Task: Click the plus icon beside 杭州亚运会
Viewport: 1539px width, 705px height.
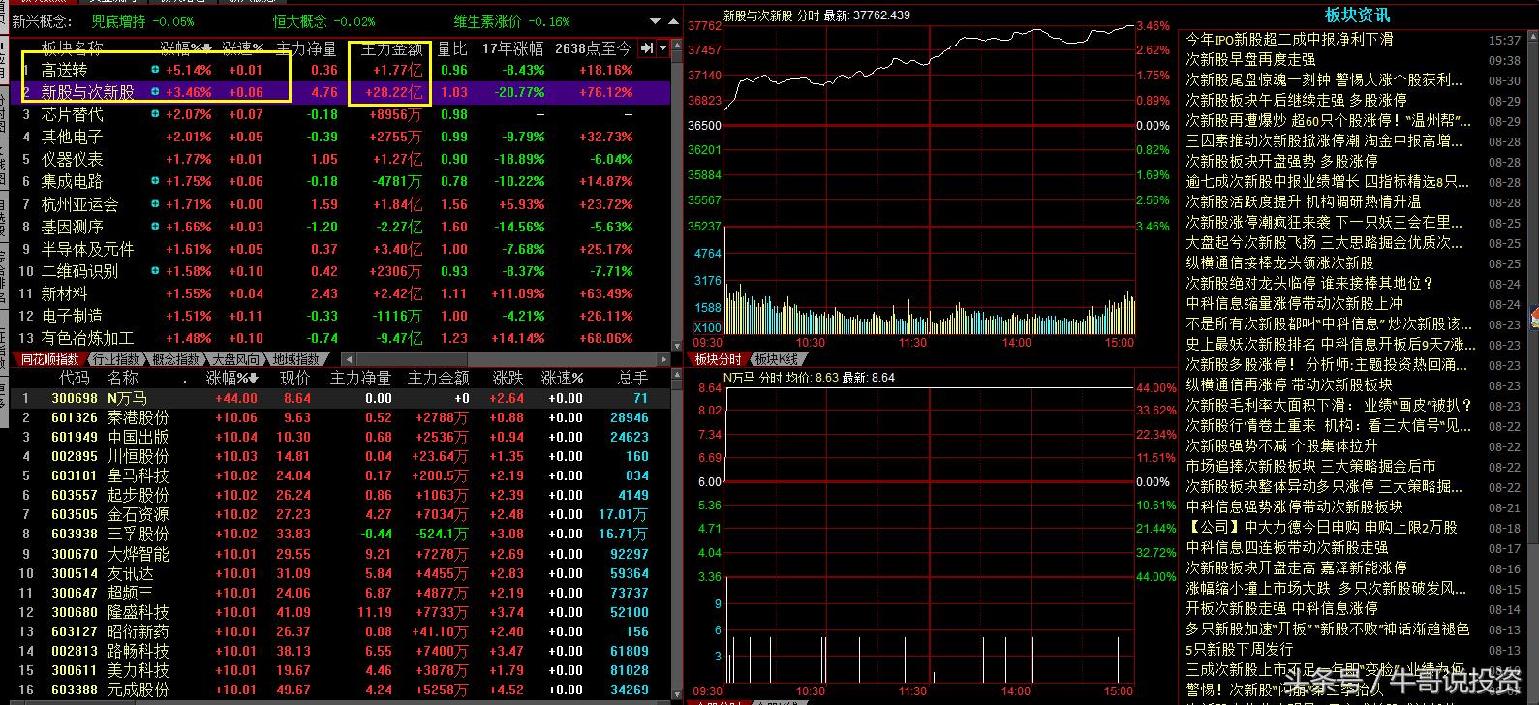Action: 155,204
